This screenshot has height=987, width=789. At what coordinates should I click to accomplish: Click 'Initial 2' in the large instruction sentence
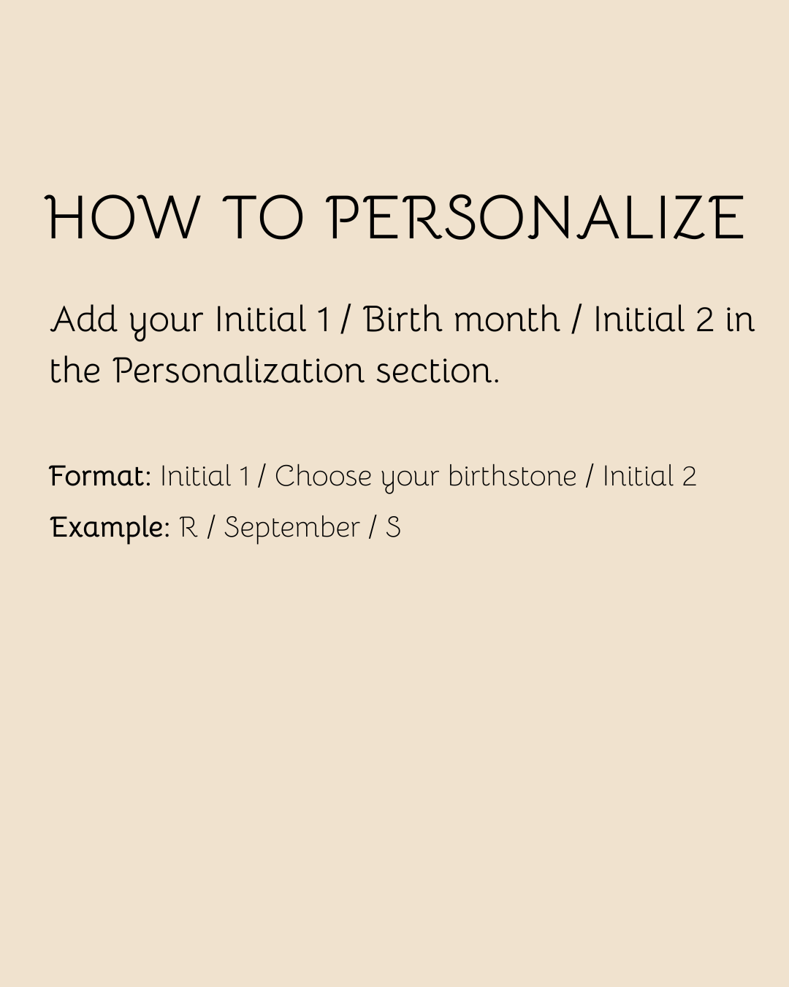(x=653, y=319)
